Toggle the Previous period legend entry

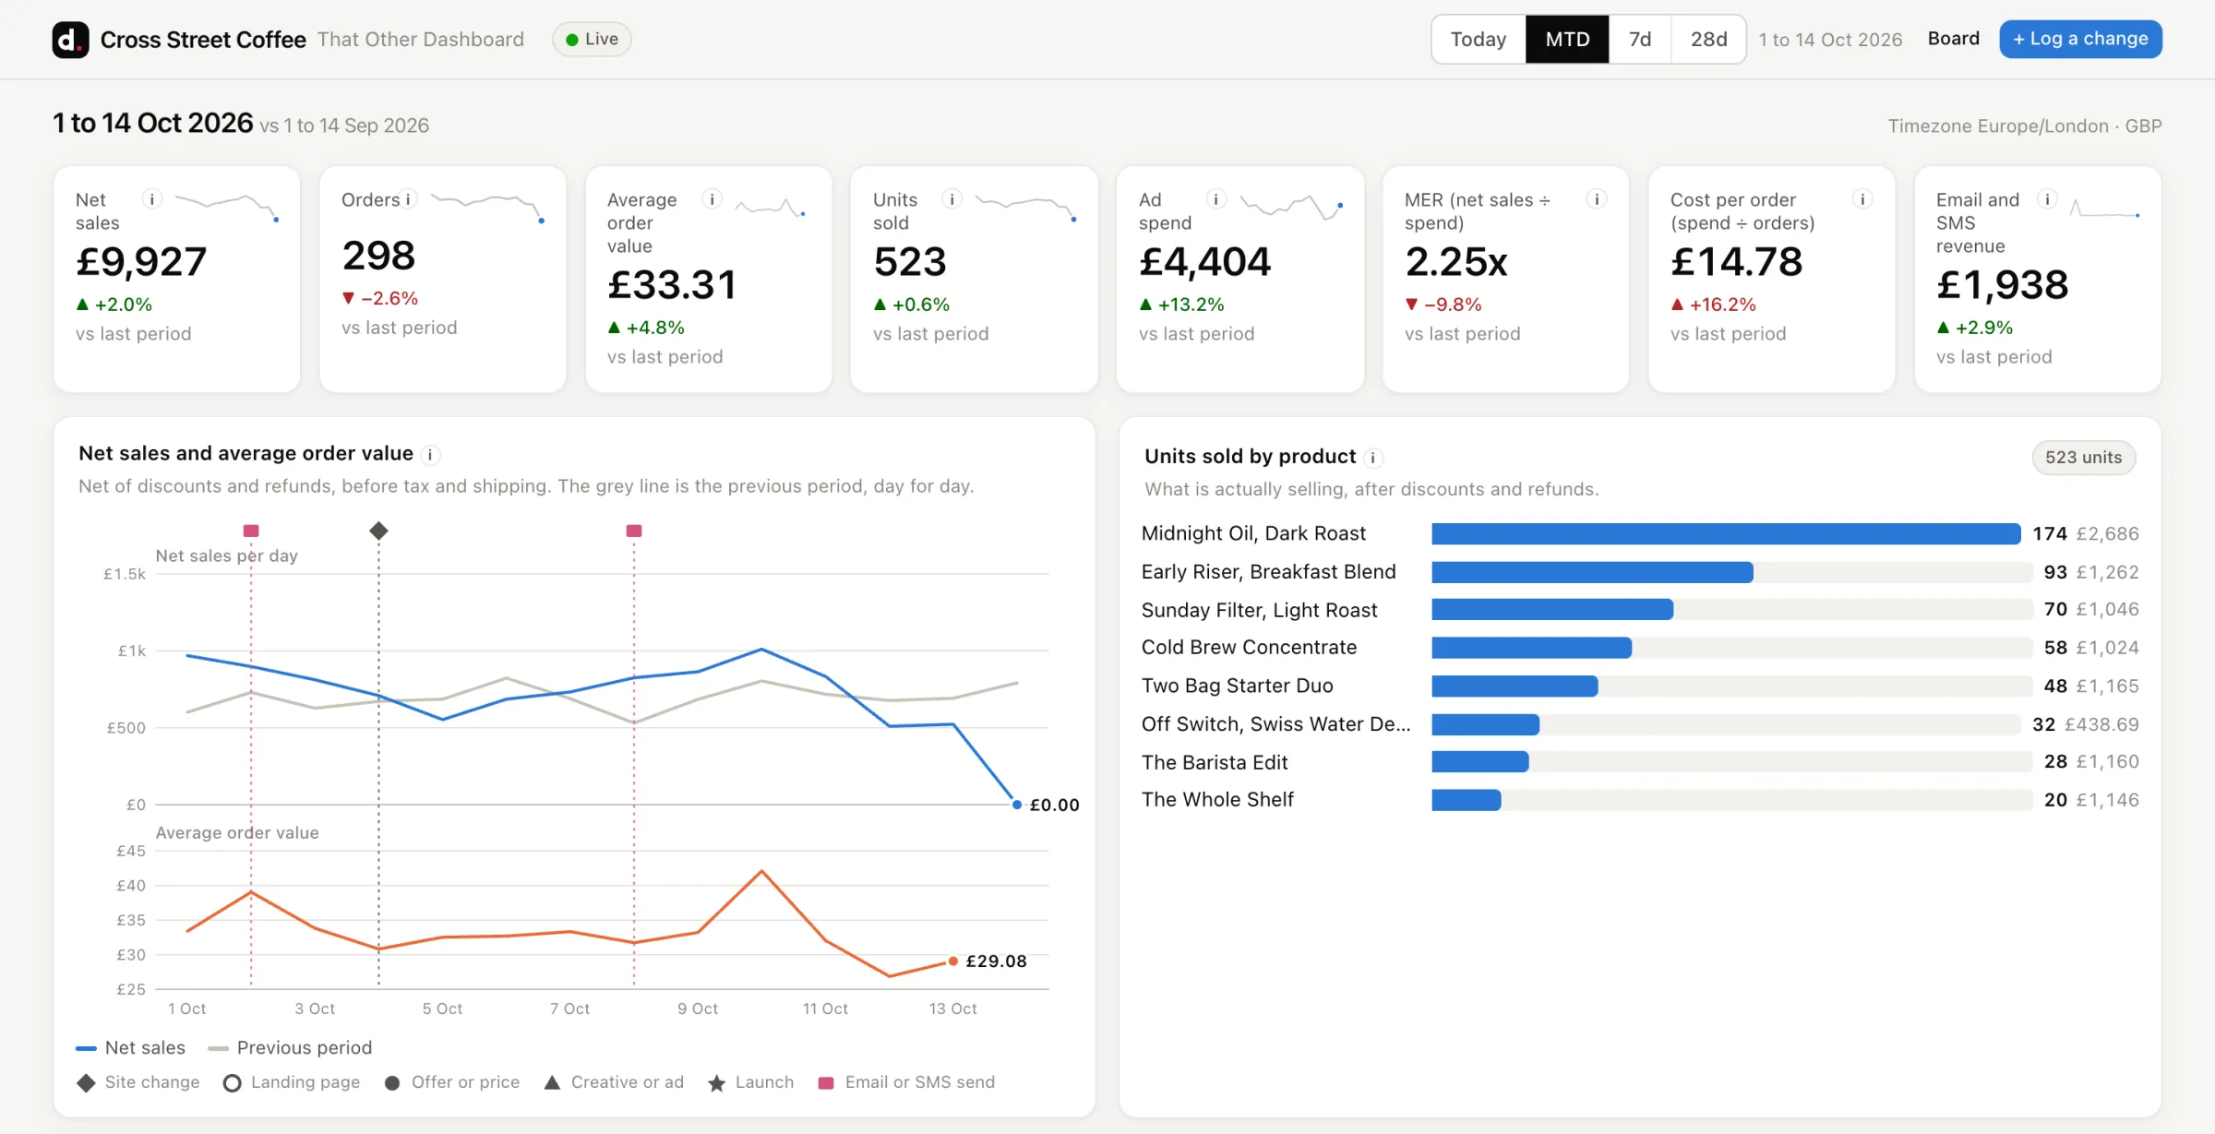coord(290,1047)
